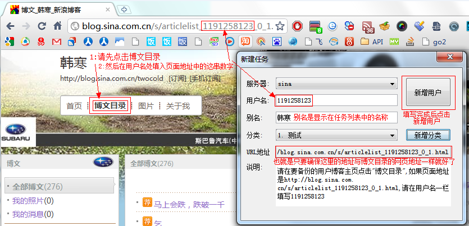Click the 说明 instruction text box

coord(363,185)
